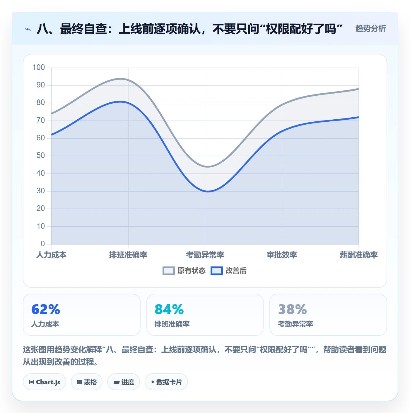This screenshot has height=413, width=410.
Task: Click the 人力成本 x-axis label
Action: point(52,255)
